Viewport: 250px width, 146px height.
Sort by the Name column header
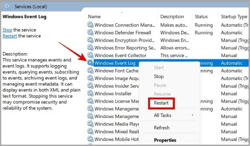pyautogui.click(x=94, y=17)
